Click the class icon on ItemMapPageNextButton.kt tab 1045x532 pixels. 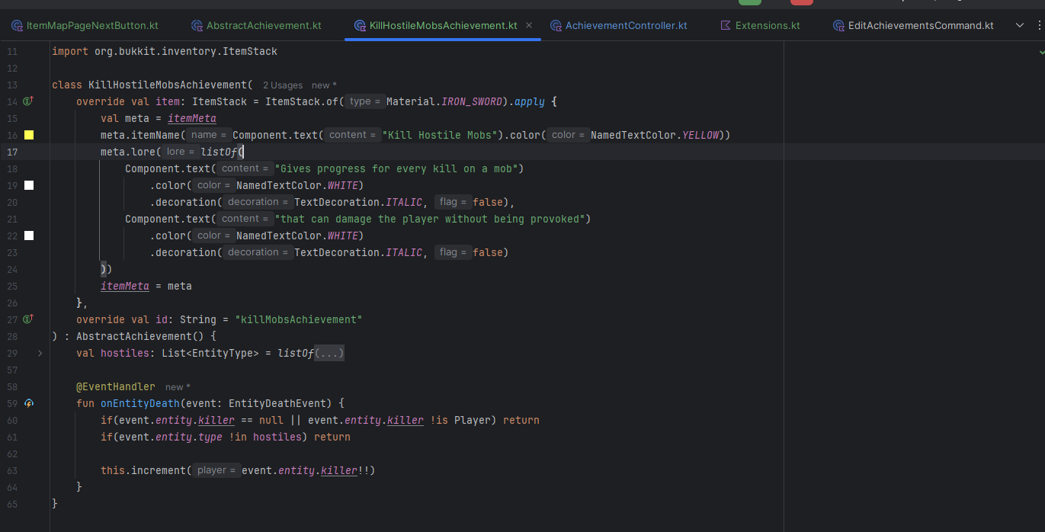17,25
